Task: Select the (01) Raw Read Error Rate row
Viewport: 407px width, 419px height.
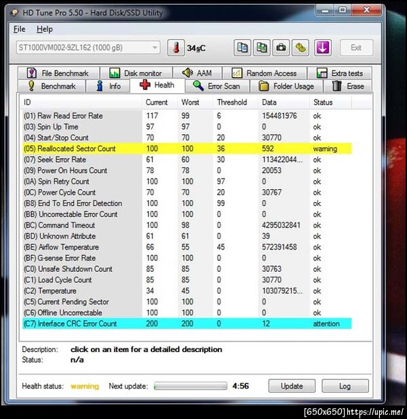Action: click(x=187, y=116)
